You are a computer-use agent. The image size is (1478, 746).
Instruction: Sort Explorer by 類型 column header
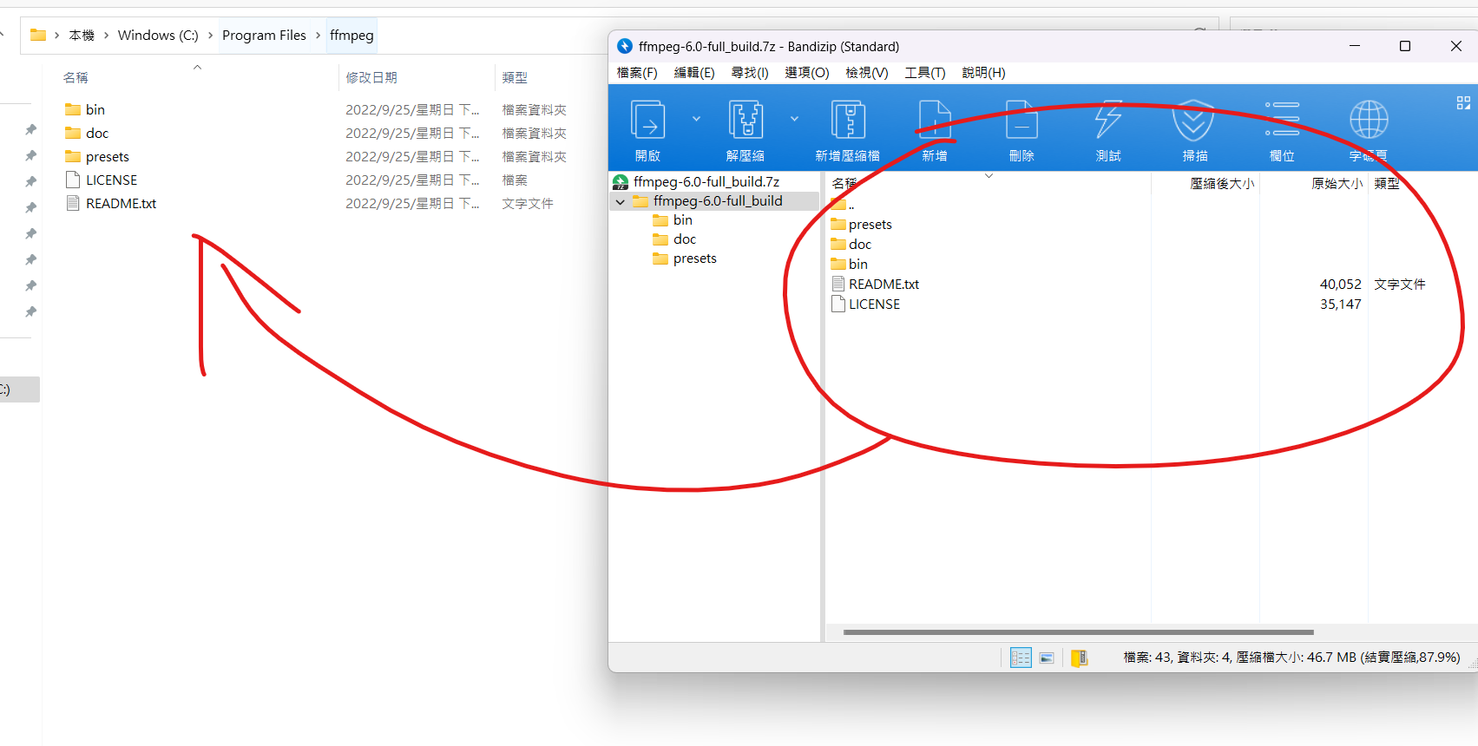pos(515,77)
